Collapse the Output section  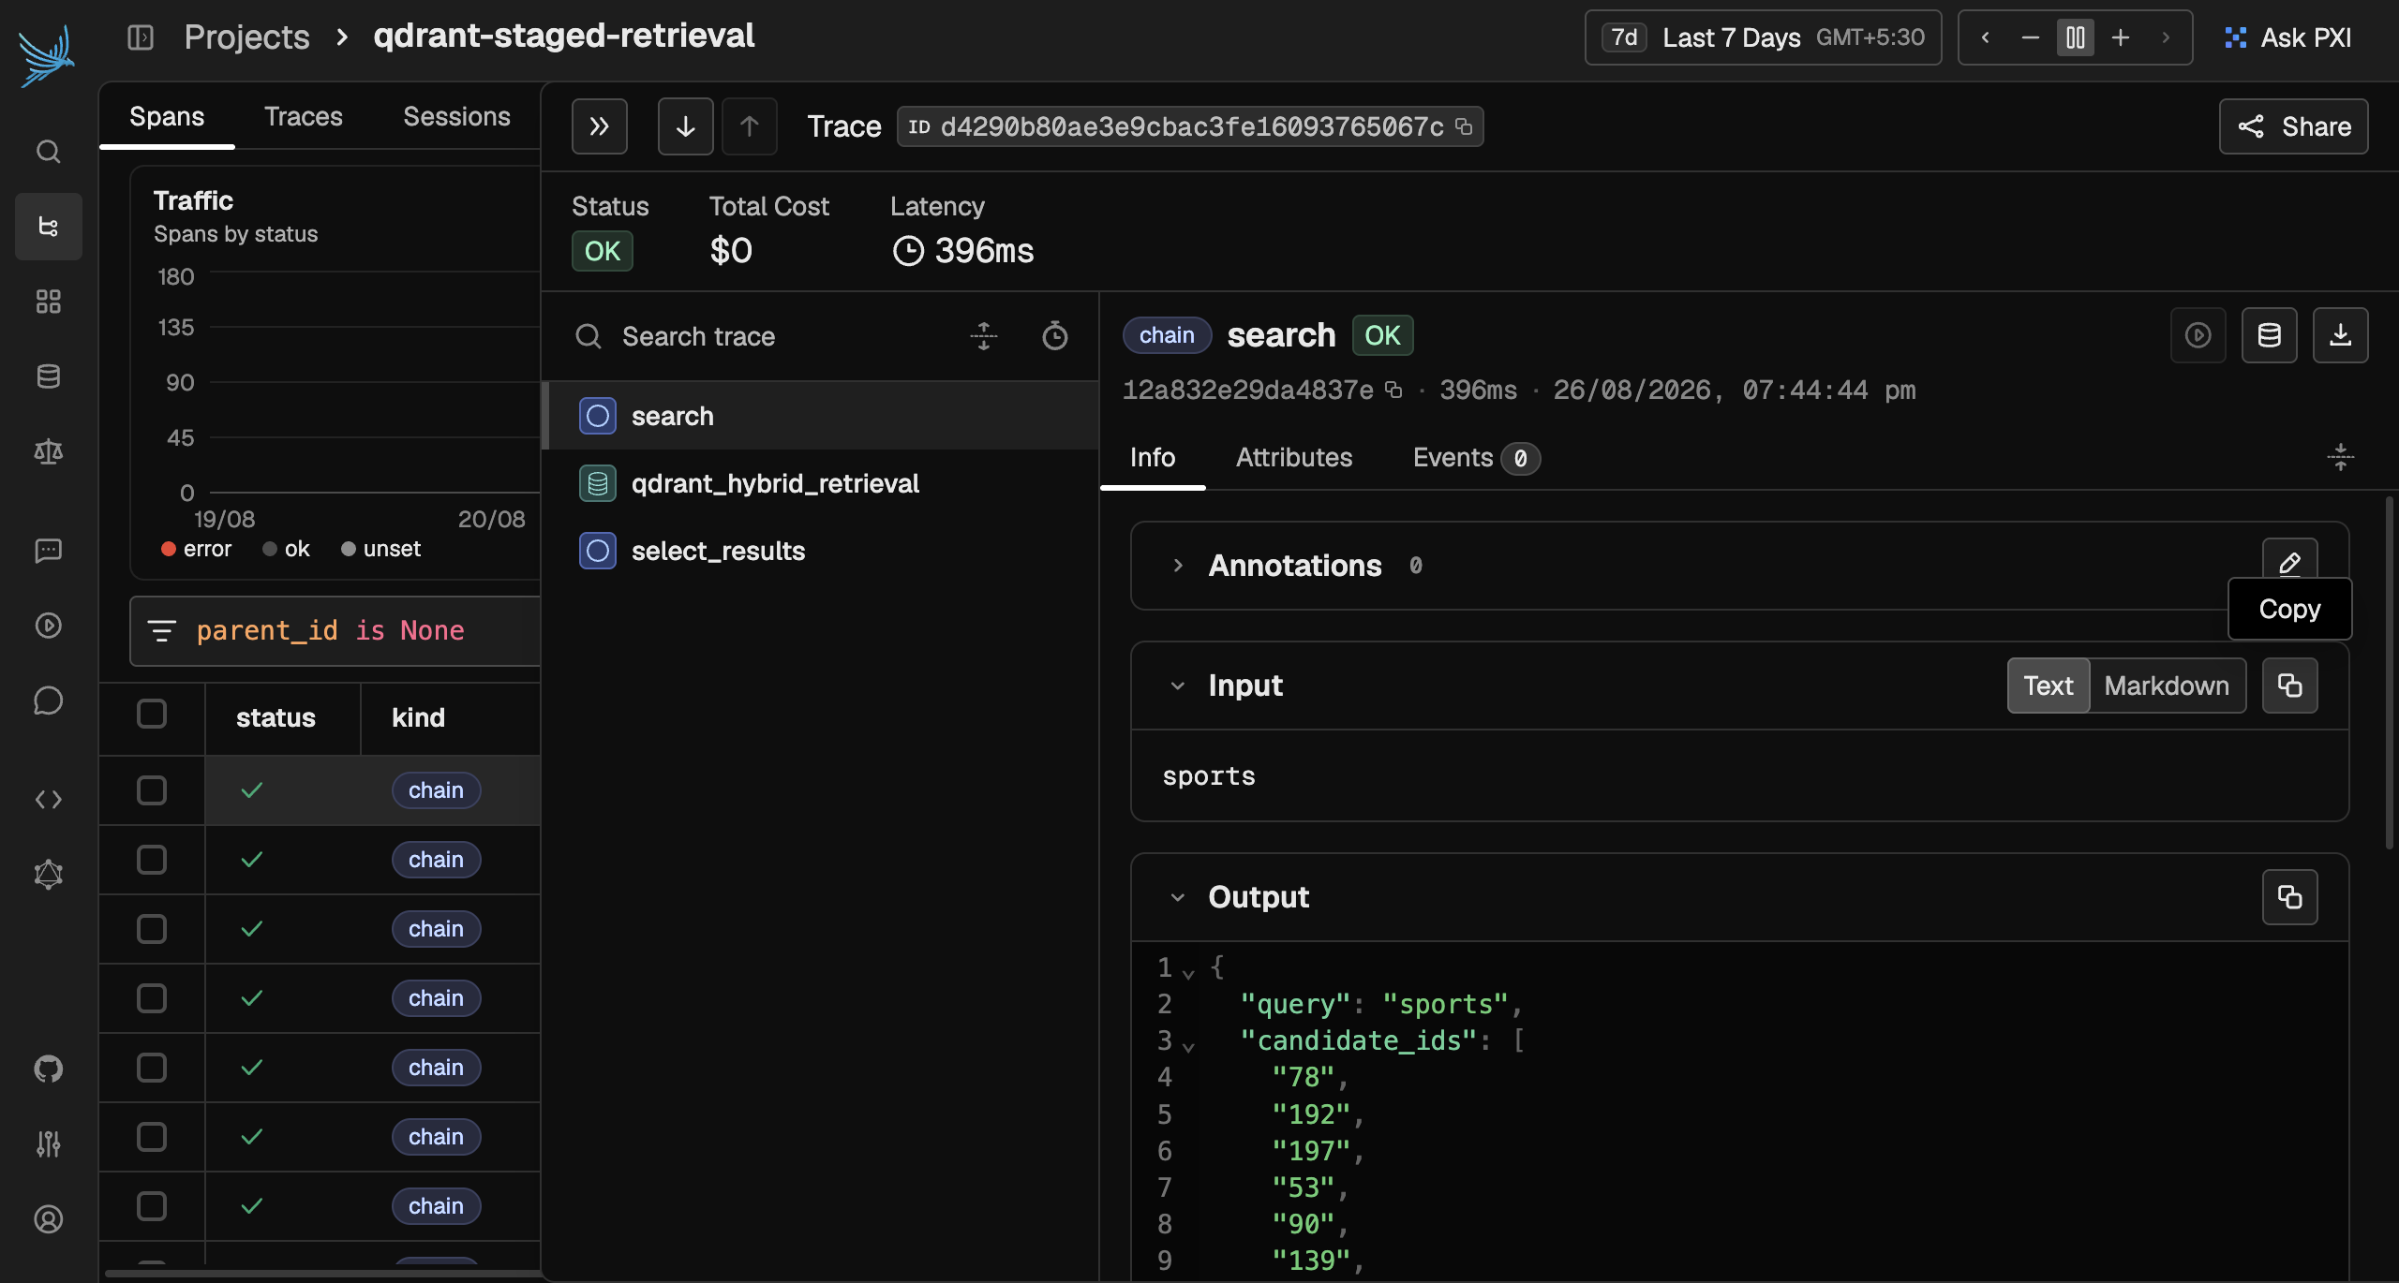click(x=1178, y=897)
